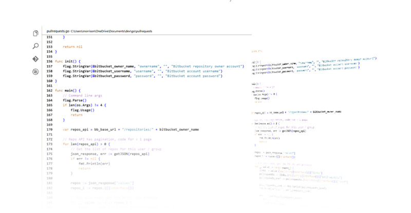Click the tilted 'repos_api := bb_base_url' line in background editor
The width and height of the screenshot is (411, 213).
296,112
